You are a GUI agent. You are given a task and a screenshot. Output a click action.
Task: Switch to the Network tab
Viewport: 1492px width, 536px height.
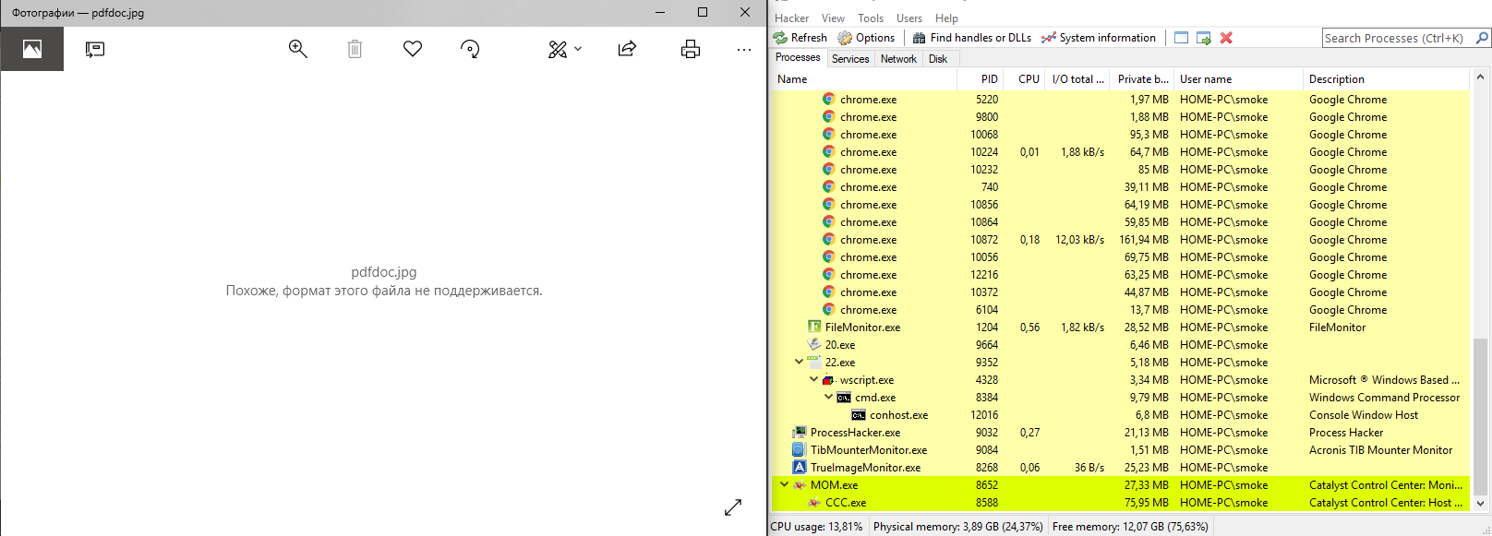tap(898, 59)
